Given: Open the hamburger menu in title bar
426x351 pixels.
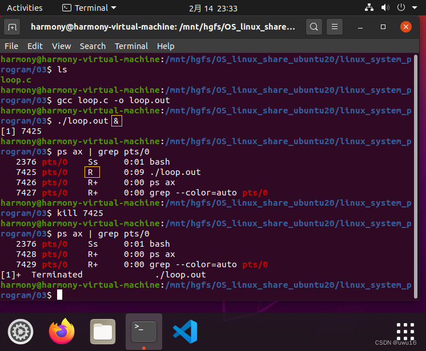Looking at the screenshot, I should 335,27.
